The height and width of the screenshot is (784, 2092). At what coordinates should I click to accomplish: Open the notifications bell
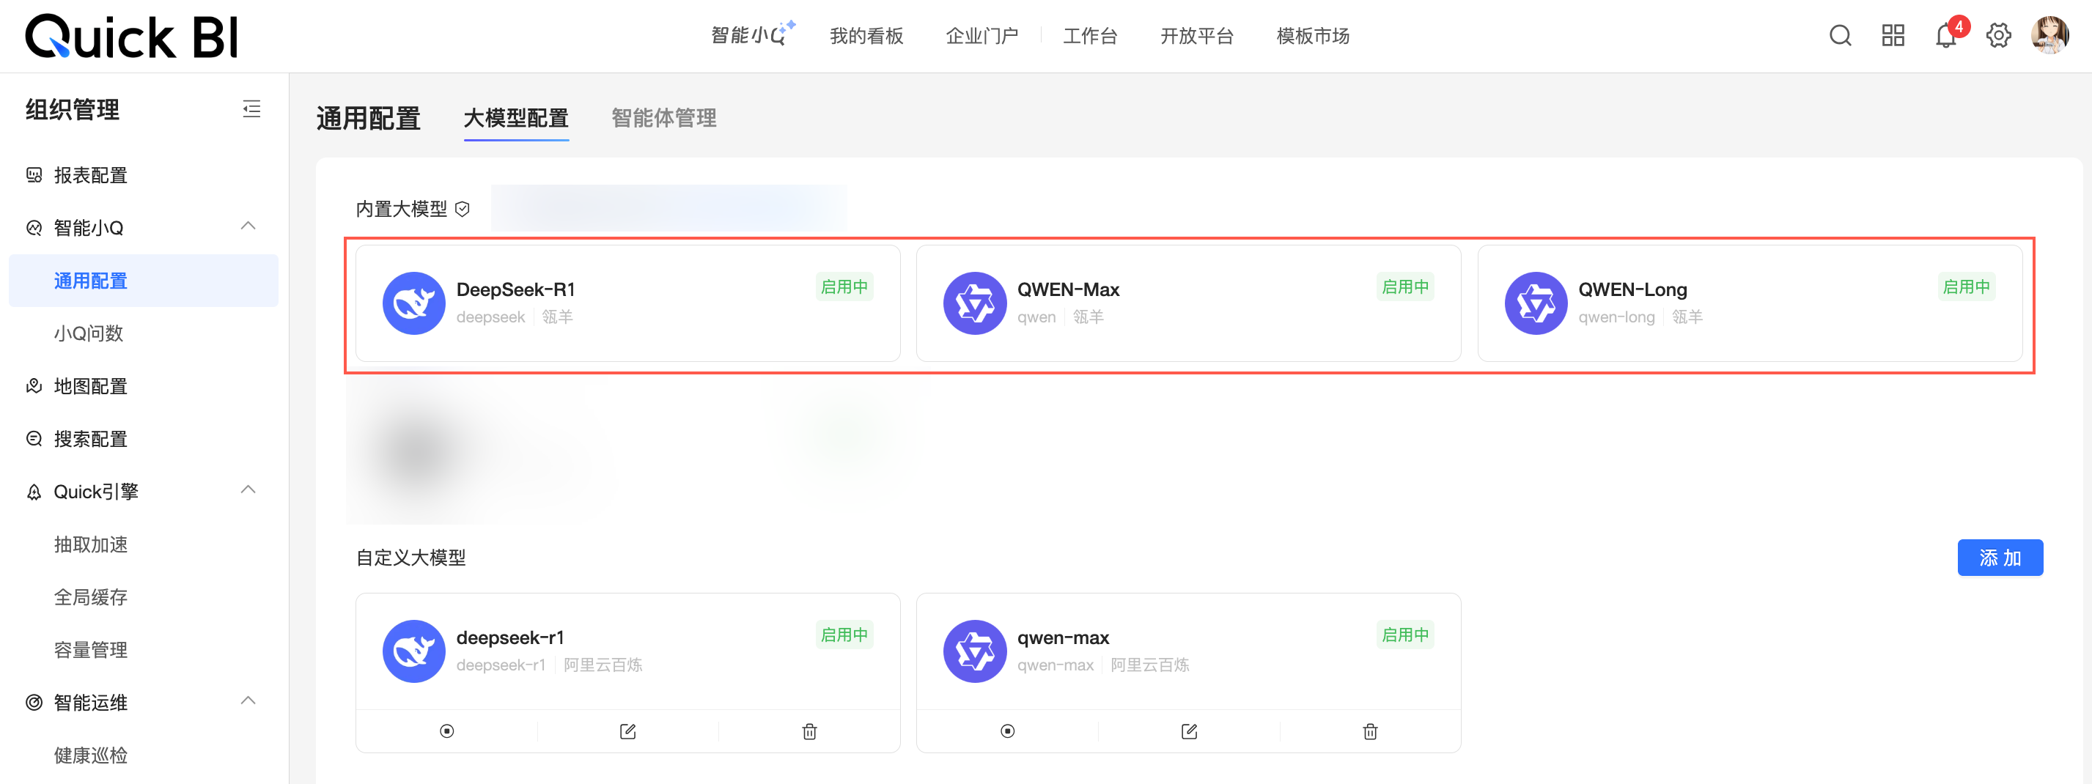coord(1946,36)
